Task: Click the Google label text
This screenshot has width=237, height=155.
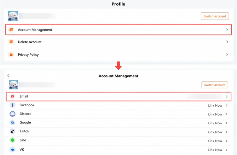Action: coord(25,122)
